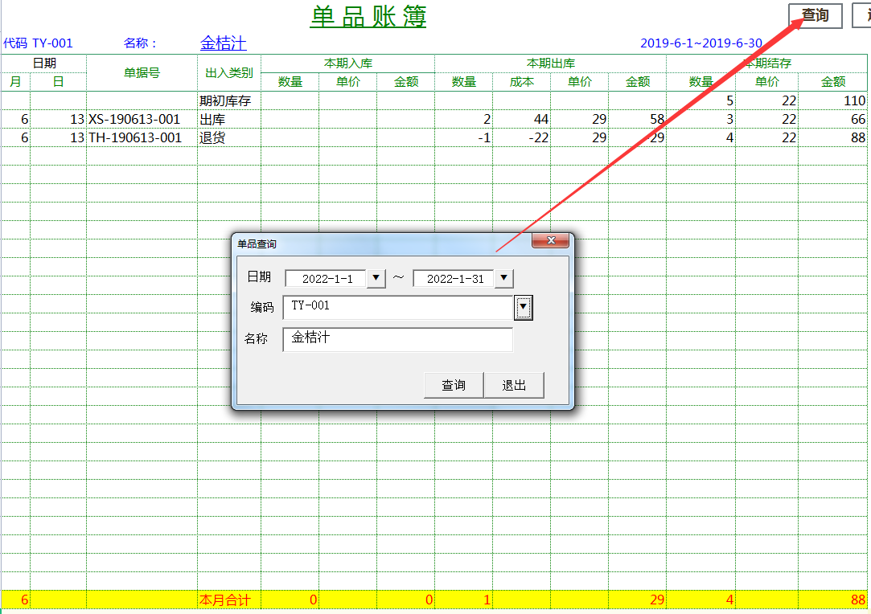Select the 名称 input containing 金桔汁
Viewport: 871px width, 614px height.
tap(398, 340)
